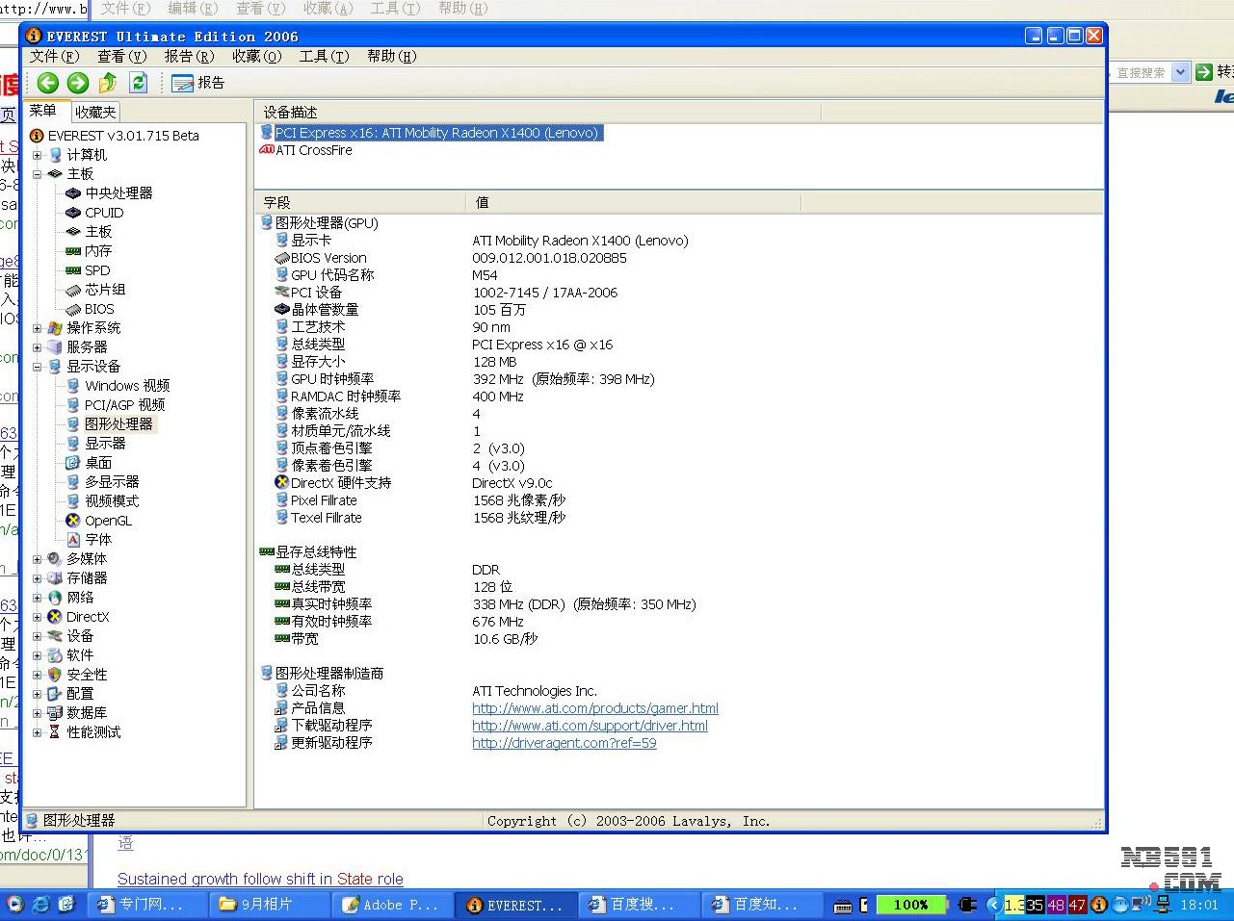Select the 中央处理器 tree item
This screenshot has width=1234, height=921.
click(118, 193)
